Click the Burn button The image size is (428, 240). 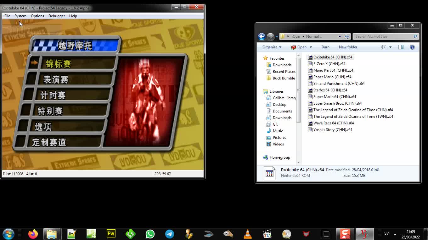tap(325, 47)
